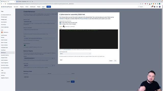Select On load: initially when the screen loads
Viewport: 163px width, 91px height.
pyautogui.click(x=60, y=22)
